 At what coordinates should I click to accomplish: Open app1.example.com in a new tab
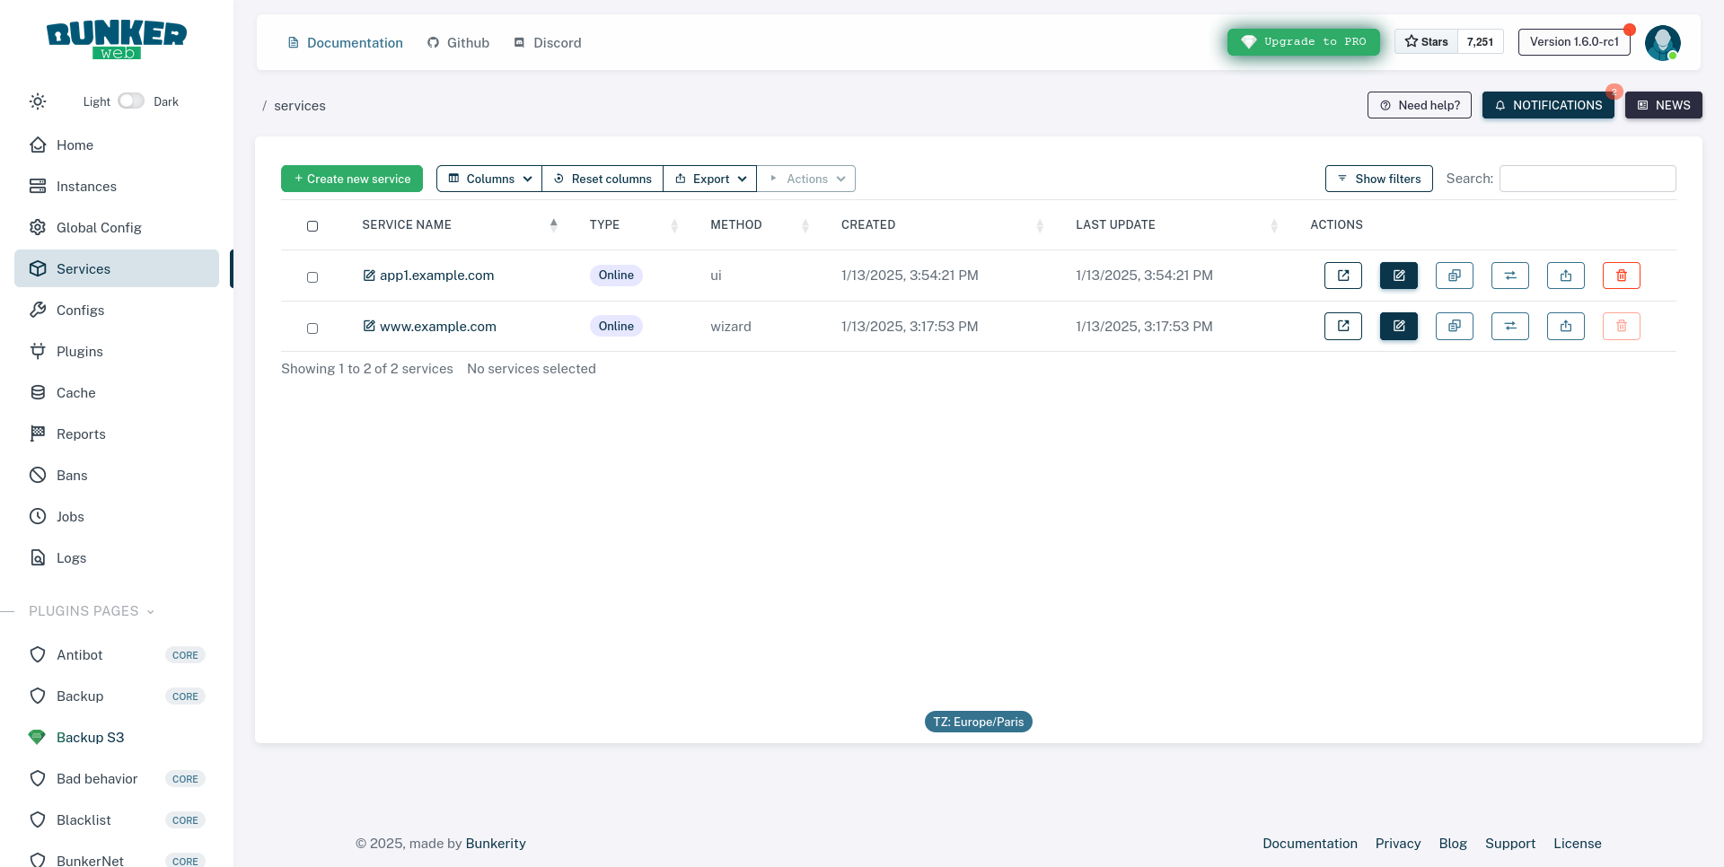click(x=1342, y=276)
